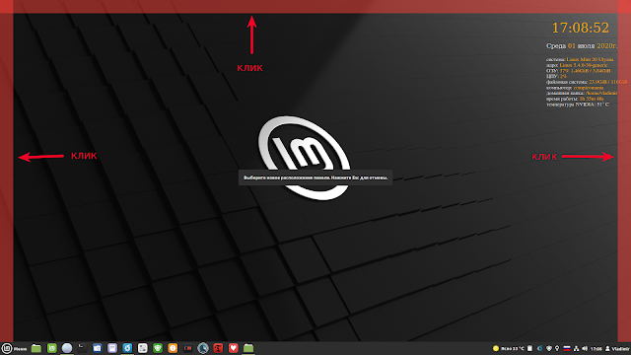Open the keyhole-shaped tray icon
The image size is (631, 355).
(557, 348)
